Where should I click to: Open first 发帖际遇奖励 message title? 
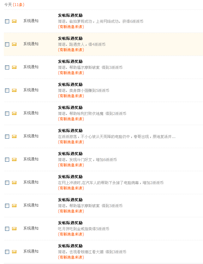pyautogui.click(x=70, y=15)
